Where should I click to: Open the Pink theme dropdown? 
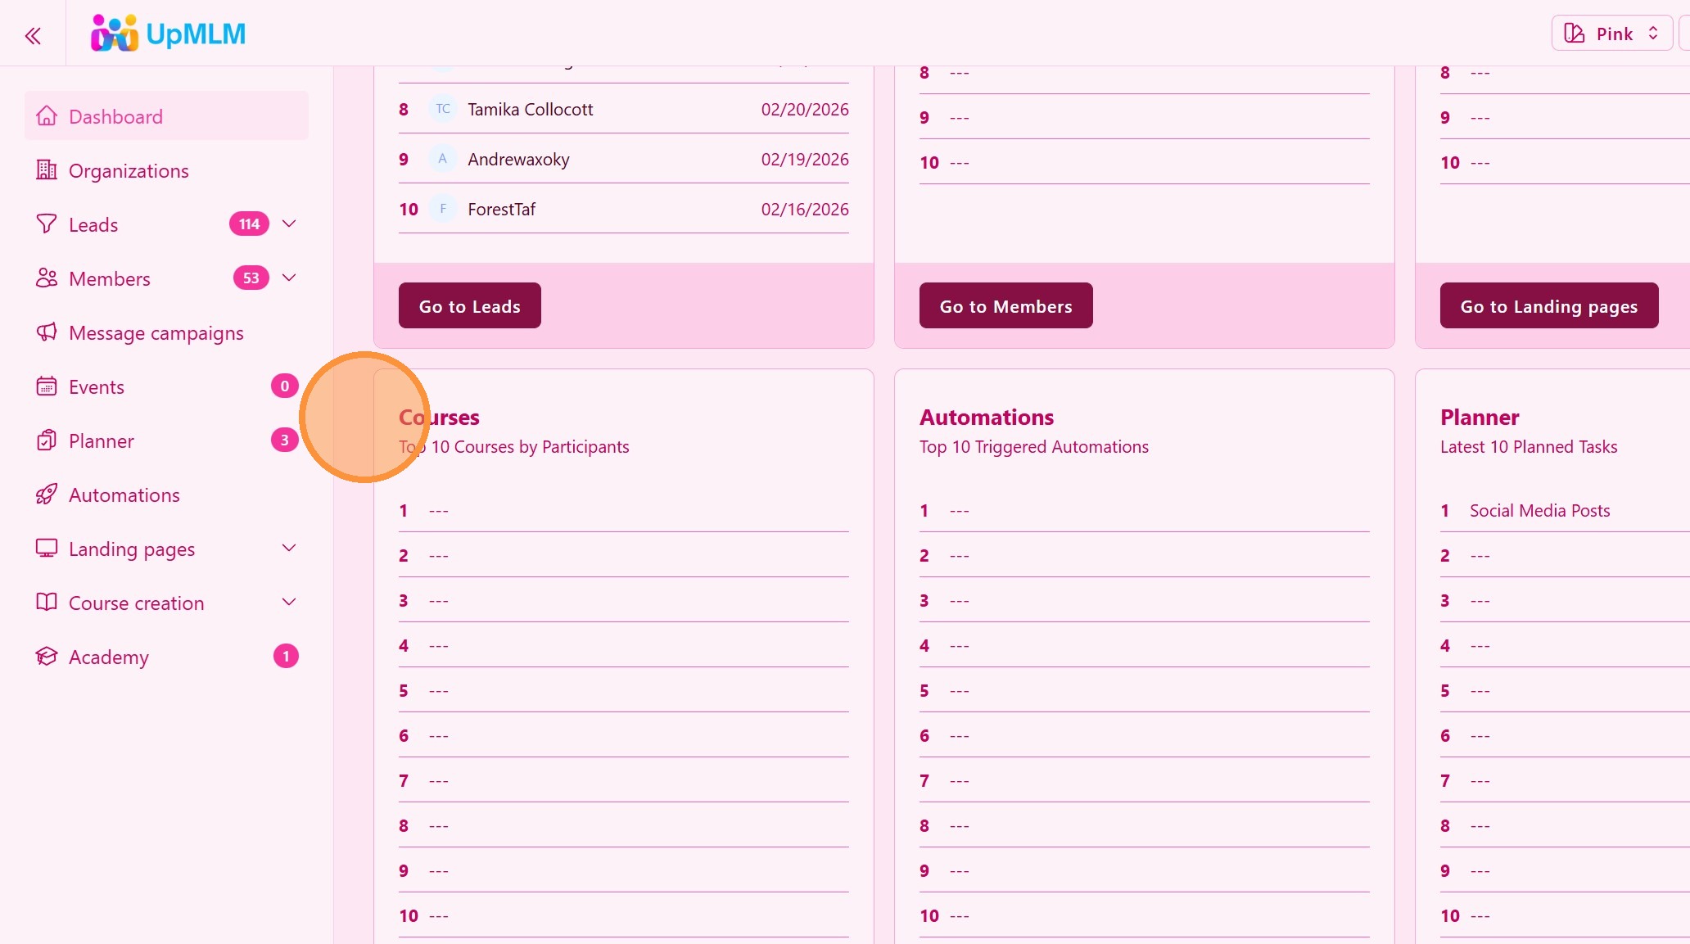1611,34
